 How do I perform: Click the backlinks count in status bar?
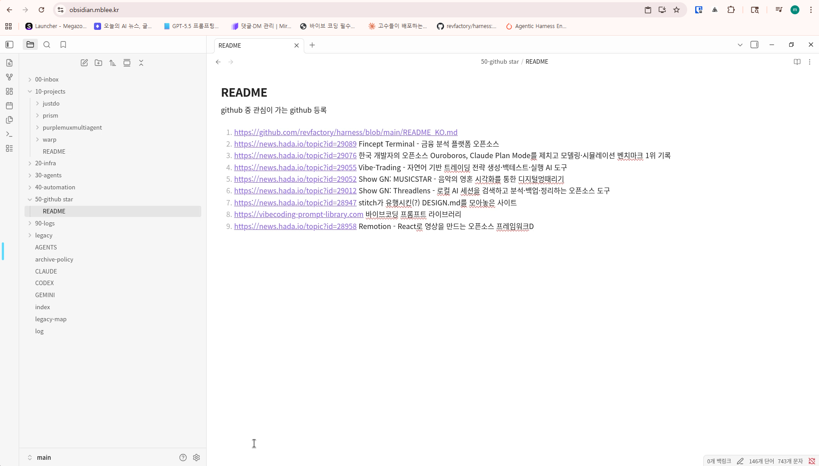tap(719, 461)
